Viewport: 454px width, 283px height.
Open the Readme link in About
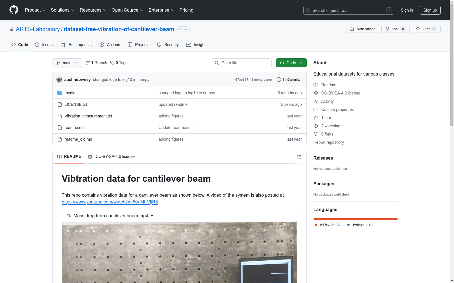click(325, 85)
